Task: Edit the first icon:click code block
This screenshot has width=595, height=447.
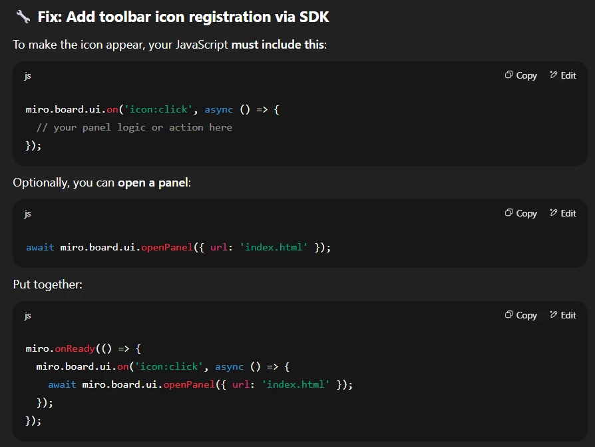Action: point(563,75)
